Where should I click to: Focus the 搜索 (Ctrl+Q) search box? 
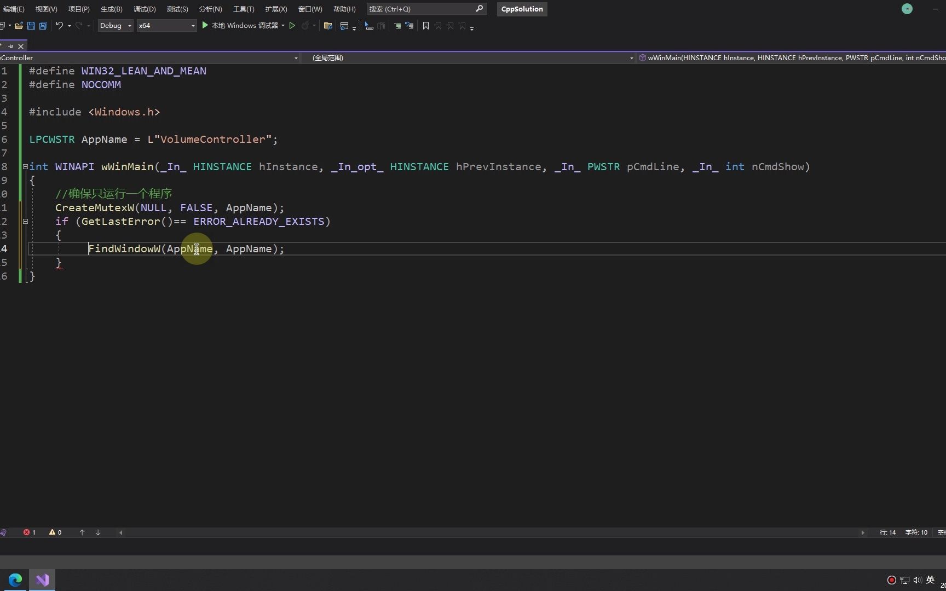(x=426, y=9)
